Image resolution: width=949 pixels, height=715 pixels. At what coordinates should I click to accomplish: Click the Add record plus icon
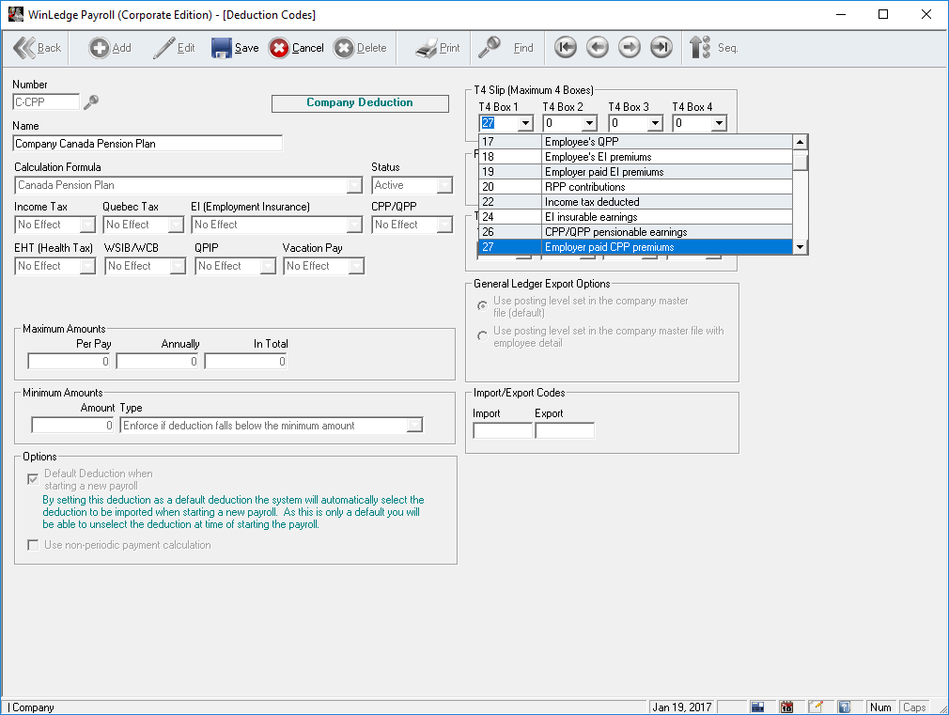click(100, 48)
